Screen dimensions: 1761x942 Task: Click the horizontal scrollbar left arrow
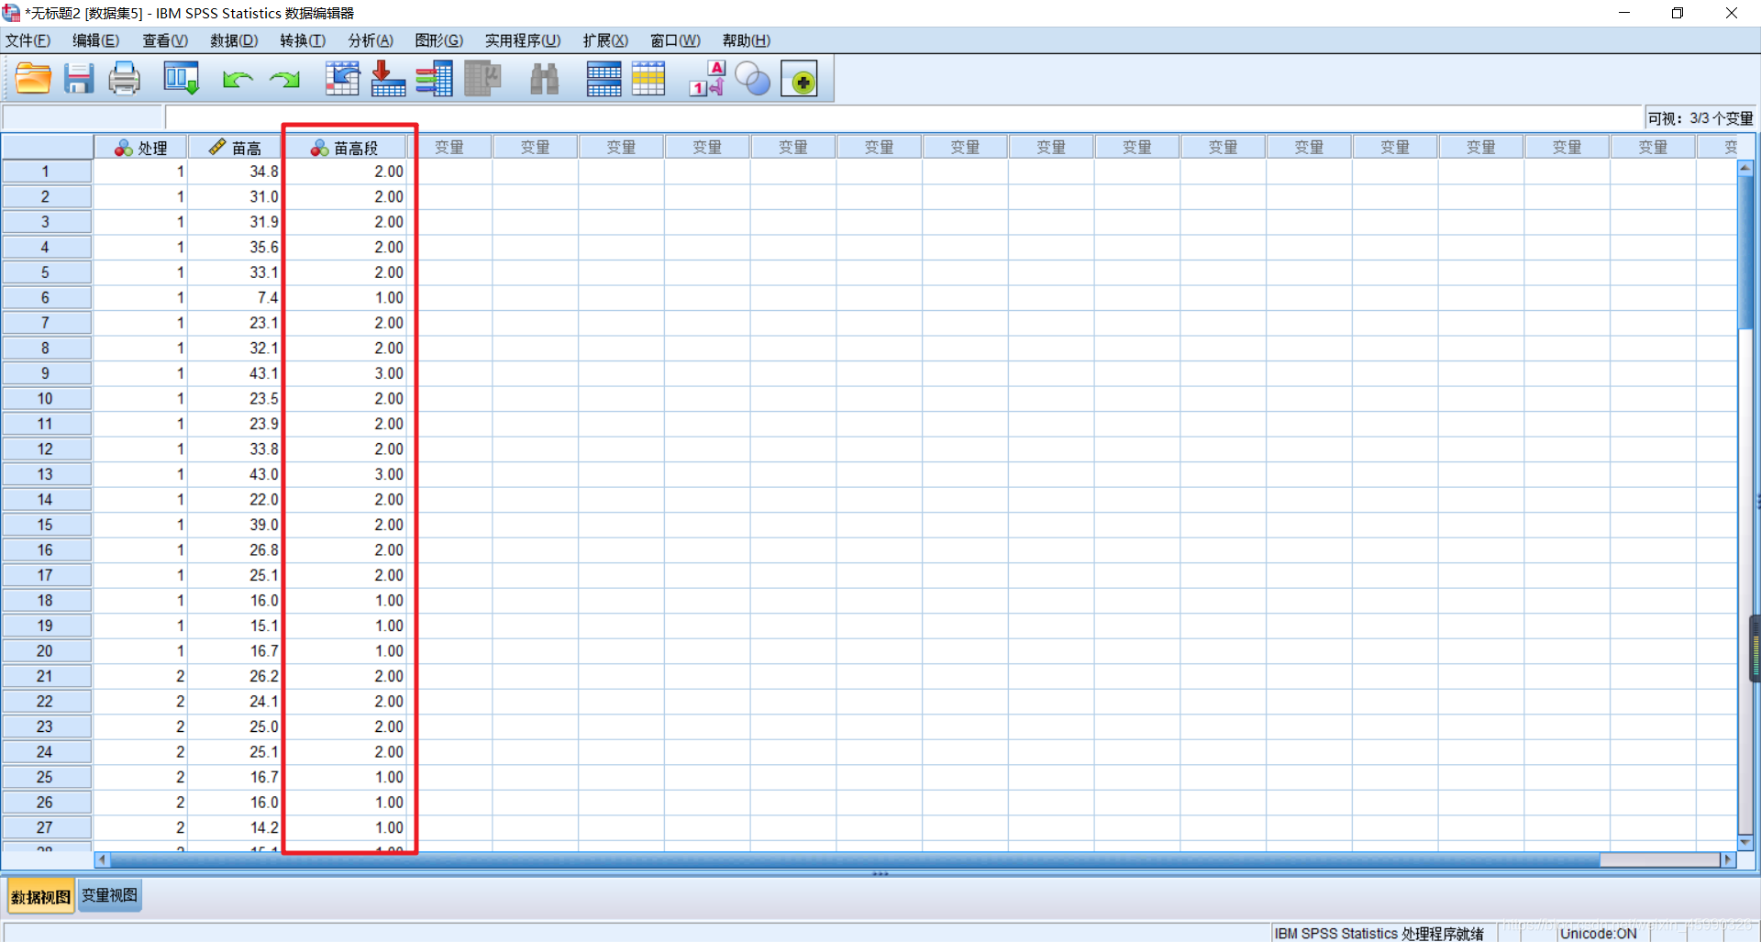click(102, 859)
